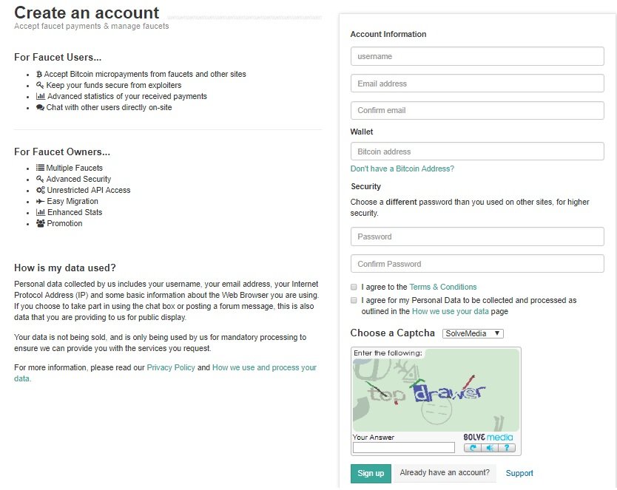Open the Support link
This screenshot has width=617, height=490.
[x=519, y=474]
